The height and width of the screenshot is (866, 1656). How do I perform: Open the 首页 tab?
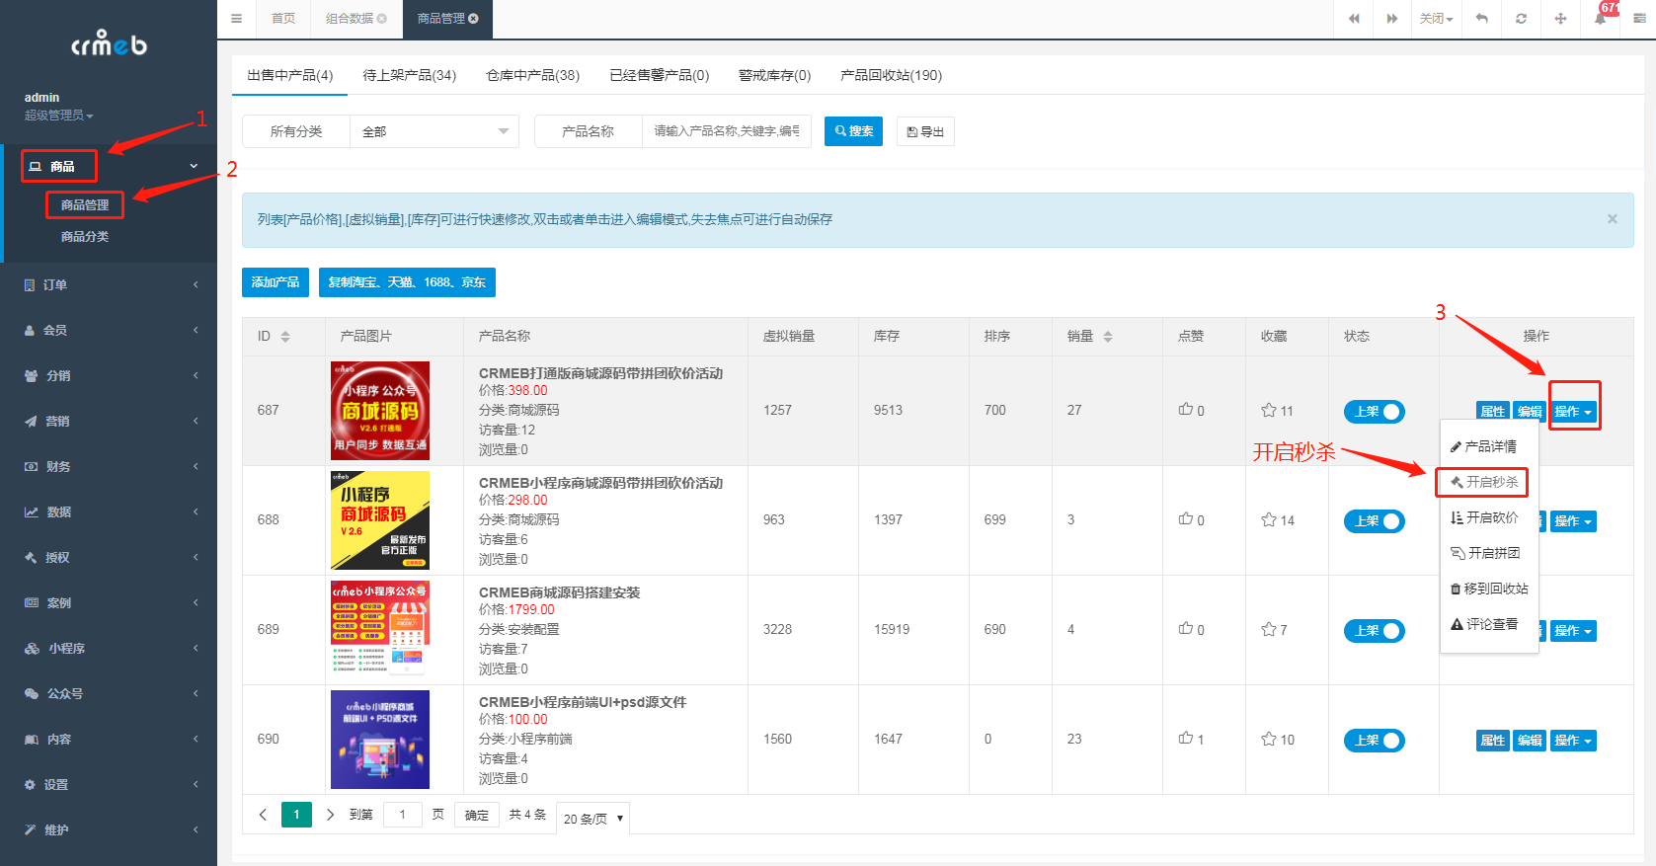[x=283, y=19]
